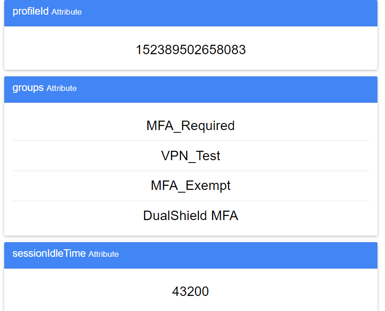This screenshot has width=385, height=311.
Task: Select the profileId value 152389502658083
Action: point(190,49)
